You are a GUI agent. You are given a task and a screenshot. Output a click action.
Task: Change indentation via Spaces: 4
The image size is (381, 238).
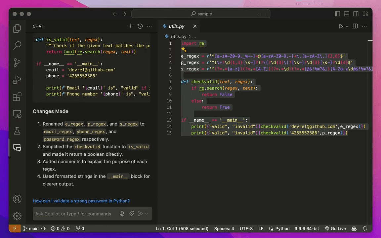pyautogui.click(x=224, y=228)
